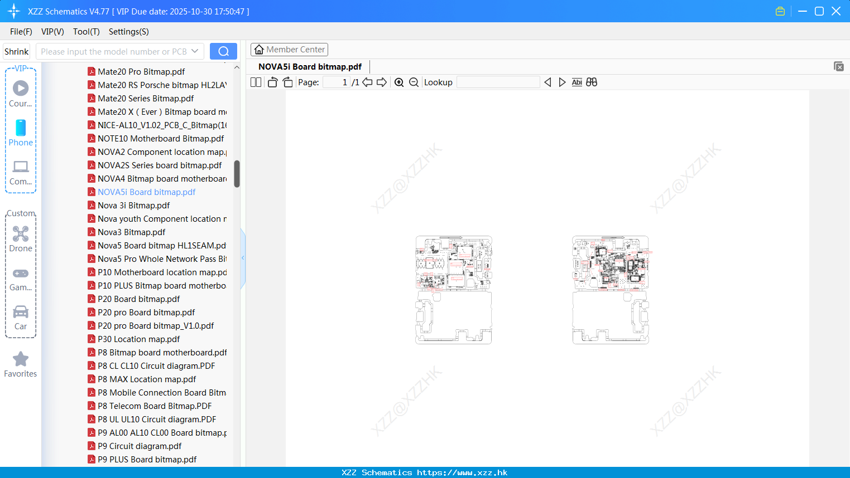Find previous lookup result
Image resolution: width=850 pixels, height=478 pixels.
click(x=548, y=82)
